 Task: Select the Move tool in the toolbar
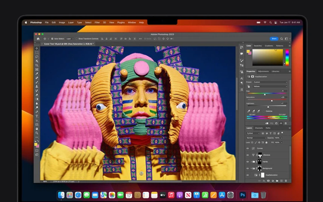(37, 48)
